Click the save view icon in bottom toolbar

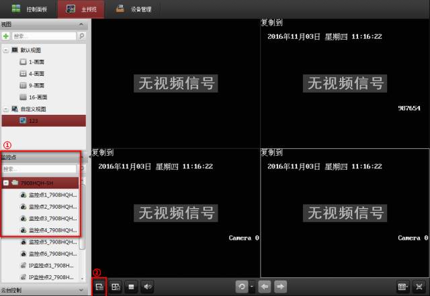coord(99,287)
